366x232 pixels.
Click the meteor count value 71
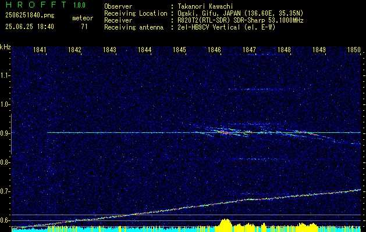click(84, 27)
